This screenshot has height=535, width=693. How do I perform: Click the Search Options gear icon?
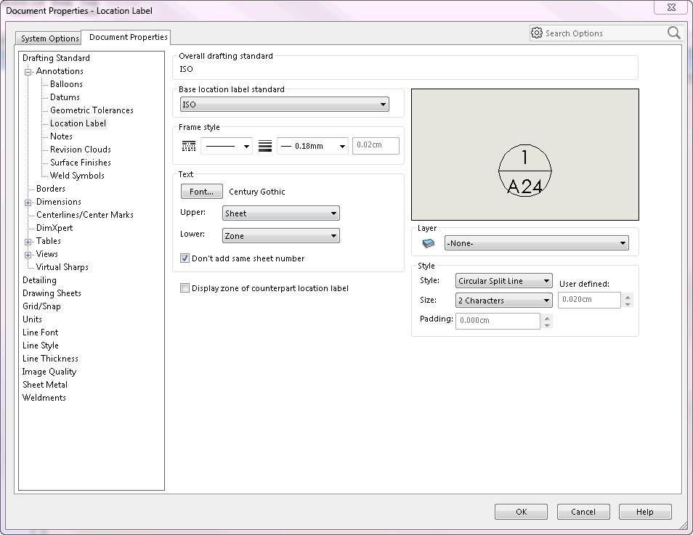coord(537,33)
